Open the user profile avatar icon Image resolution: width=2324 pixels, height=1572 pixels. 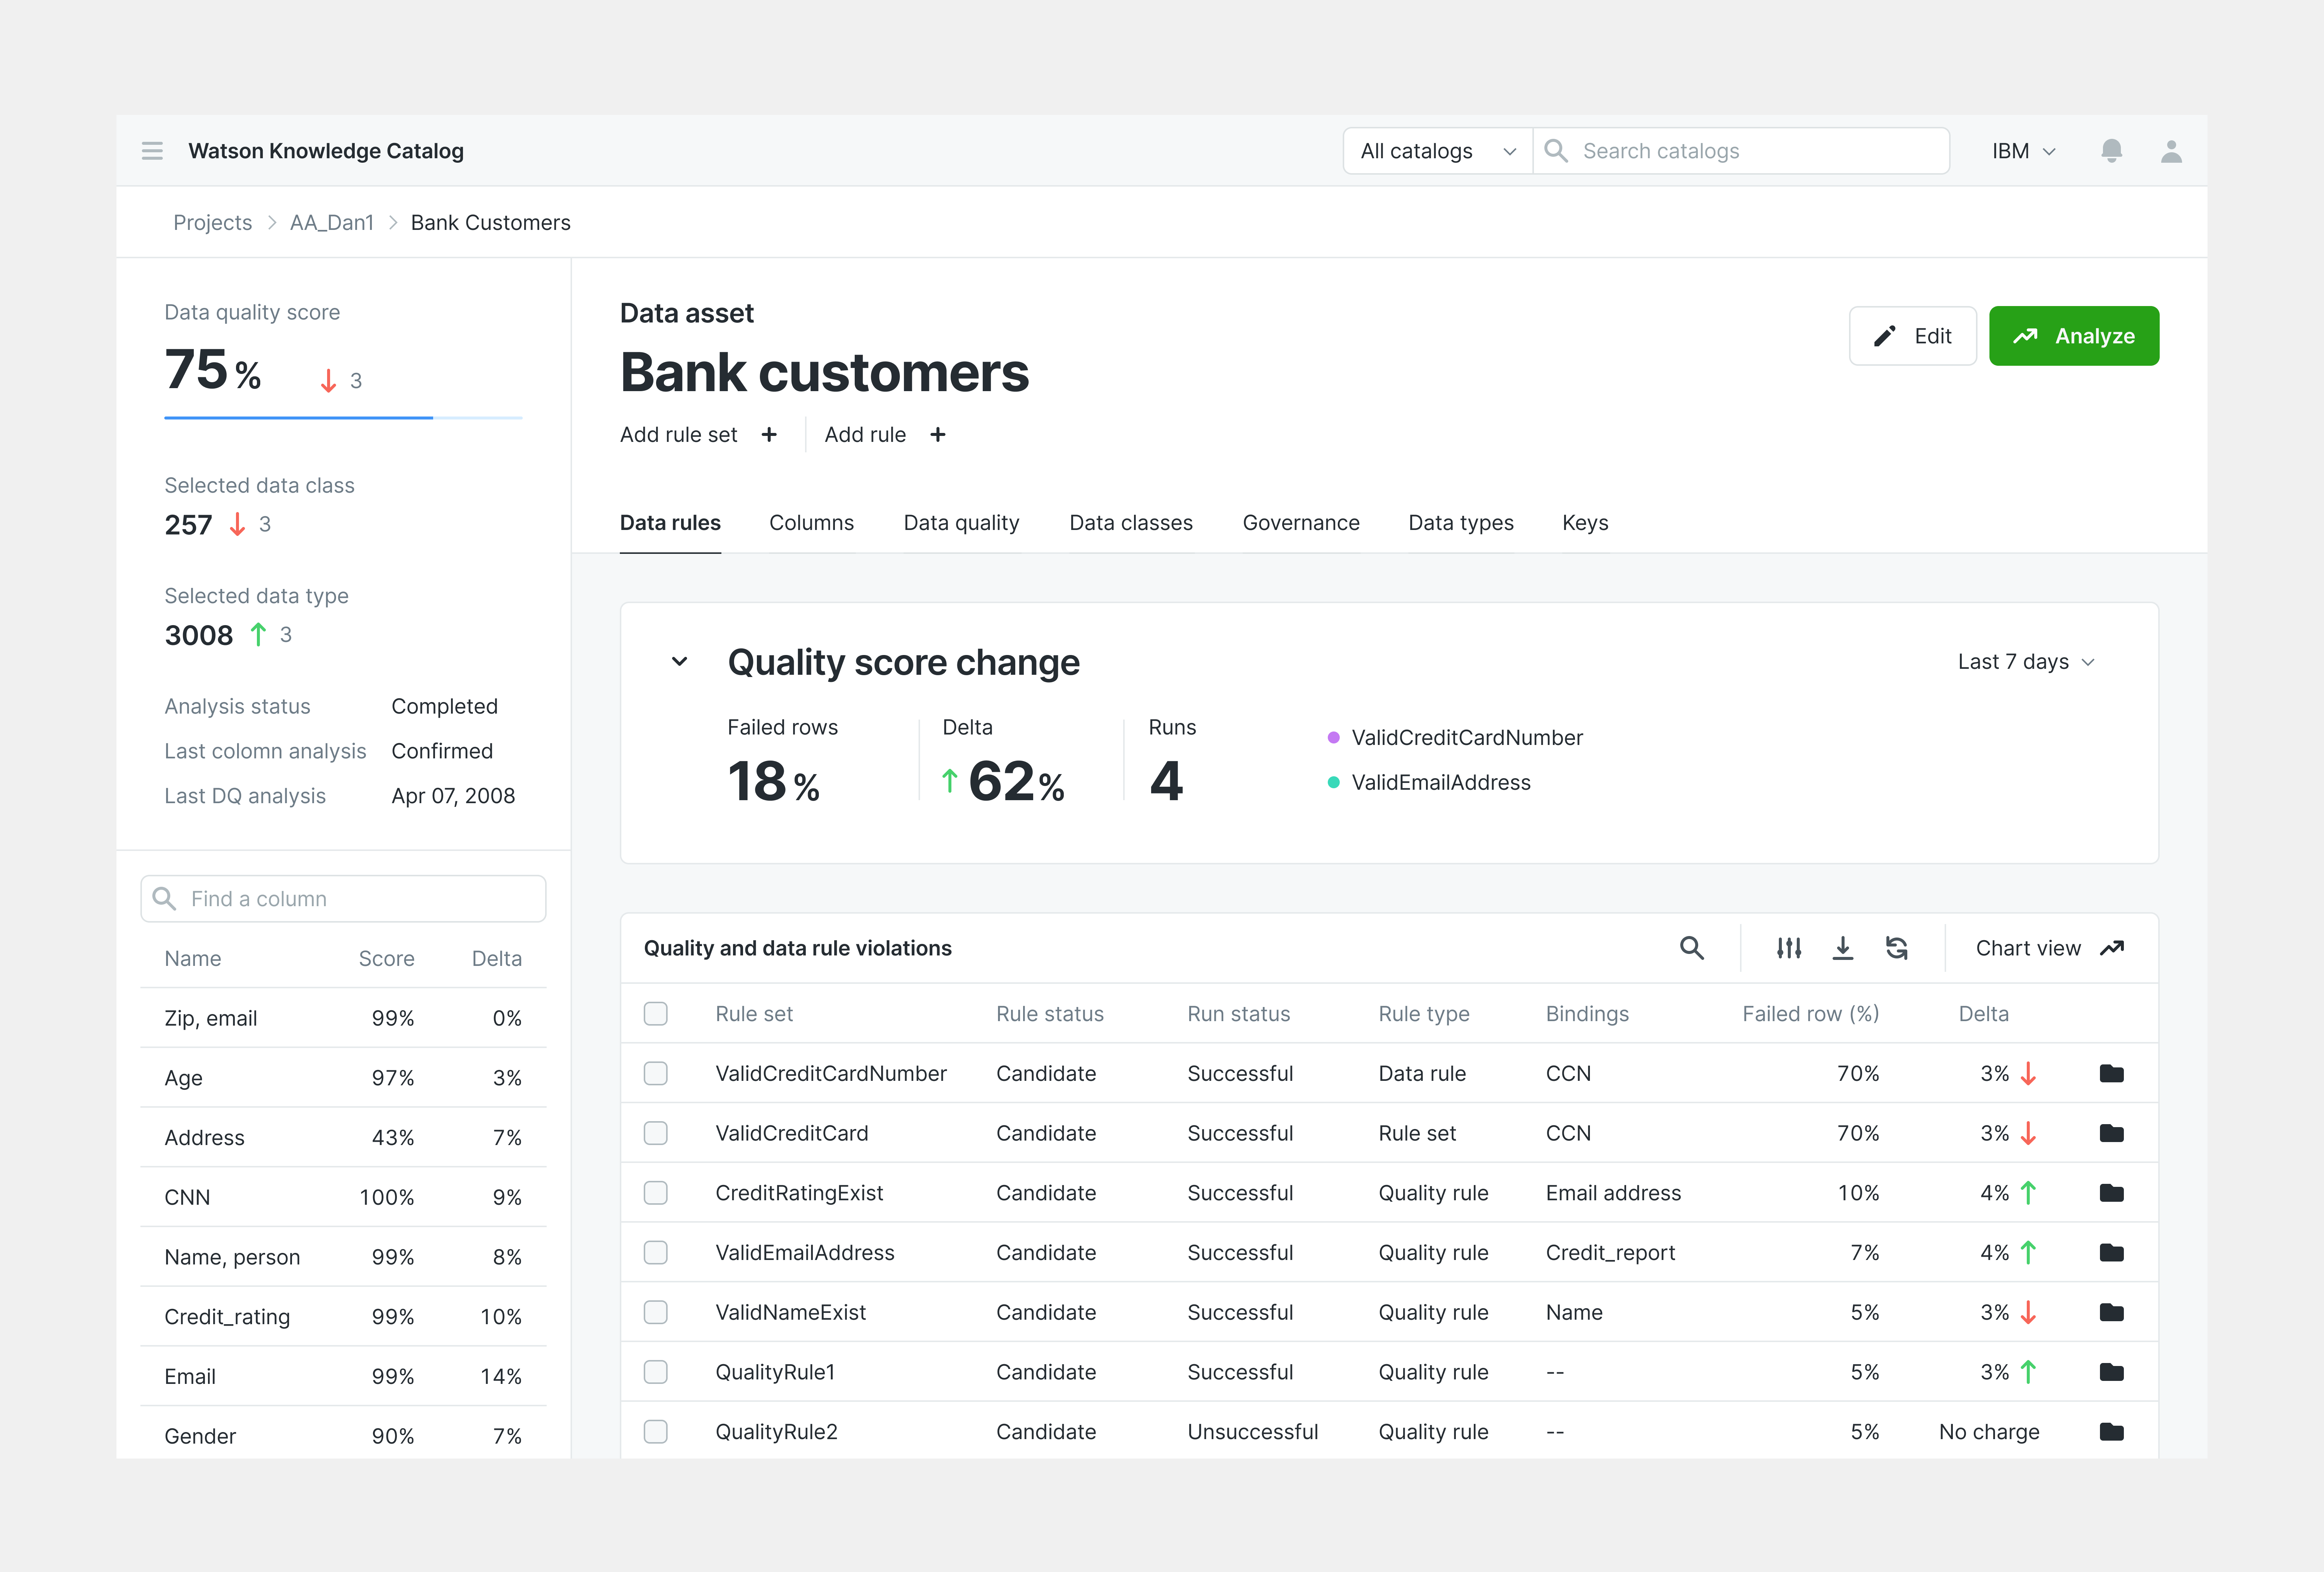coord(2171,151)
